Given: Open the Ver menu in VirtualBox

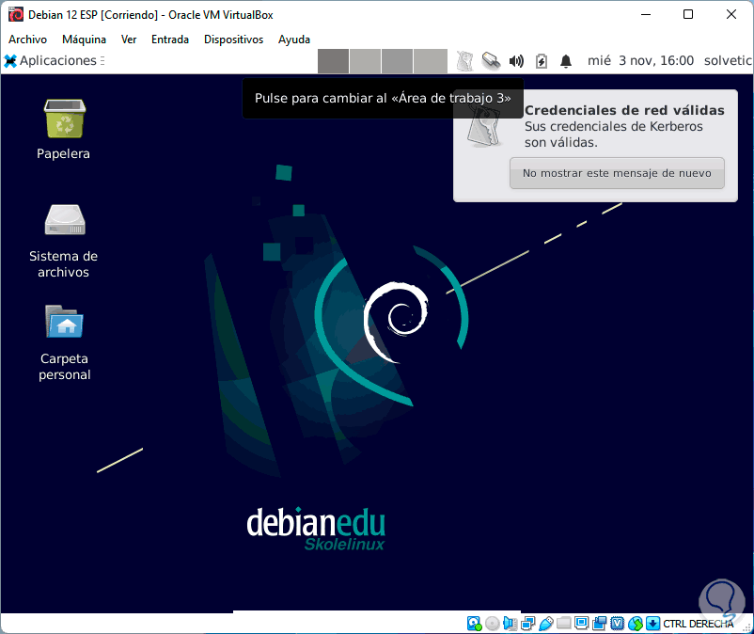Looking at the screenshot, I should pyautogui.click(x=129, y=40).
